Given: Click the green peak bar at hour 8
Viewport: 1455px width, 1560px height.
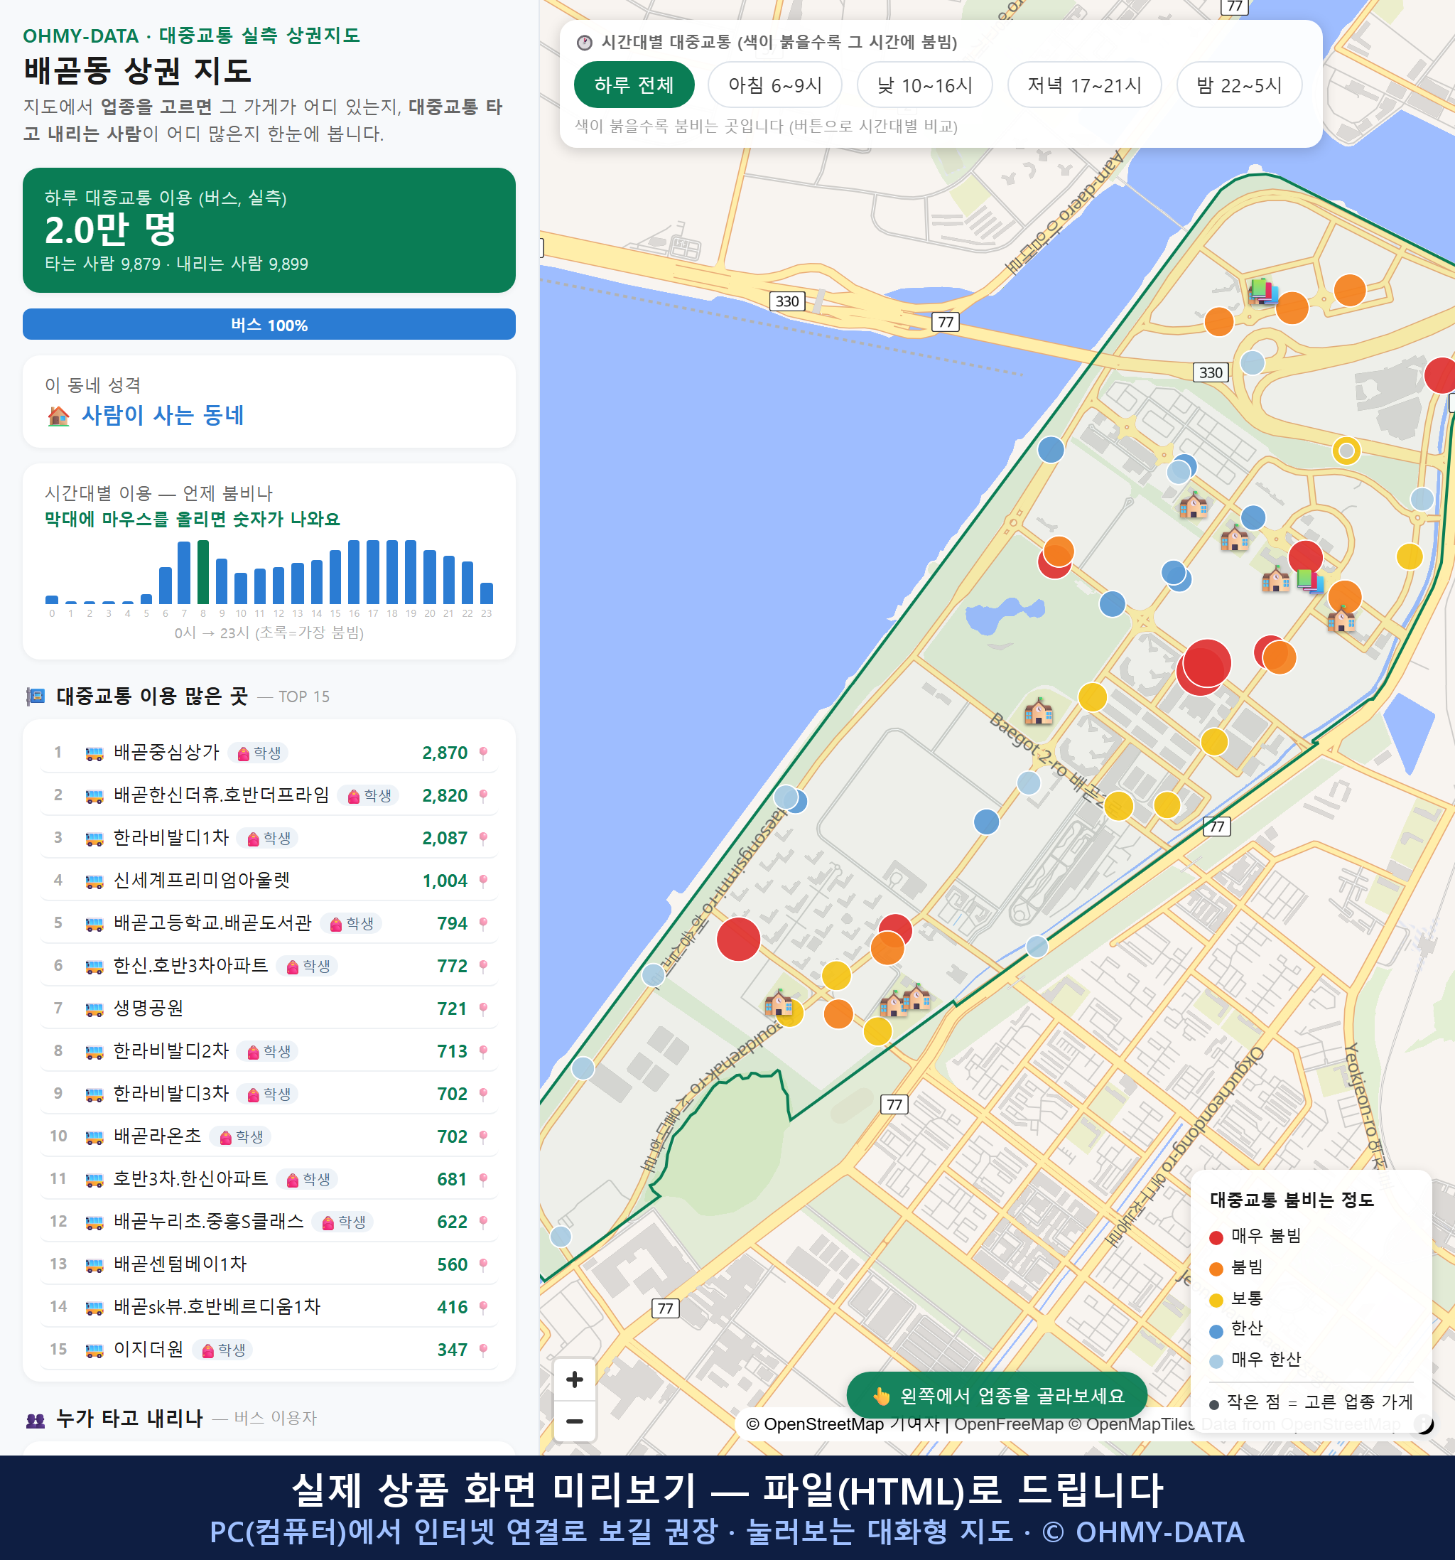Looking at the screenshot, I should 203,572.
